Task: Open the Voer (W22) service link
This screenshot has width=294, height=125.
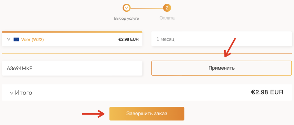Action: coord(32,39)
